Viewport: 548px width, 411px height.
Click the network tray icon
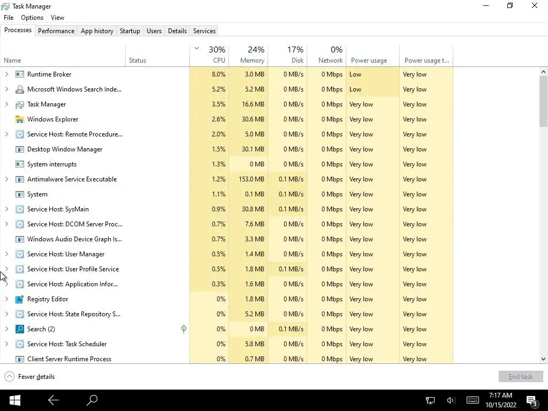430,400
